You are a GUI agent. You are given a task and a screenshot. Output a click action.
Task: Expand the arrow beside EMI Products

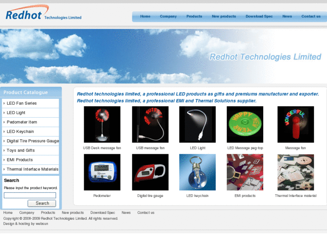coord(4,160)
